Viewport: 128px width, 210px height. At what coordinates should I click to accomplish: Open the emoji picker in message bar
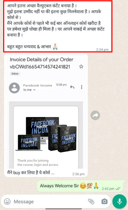point(7,201)
